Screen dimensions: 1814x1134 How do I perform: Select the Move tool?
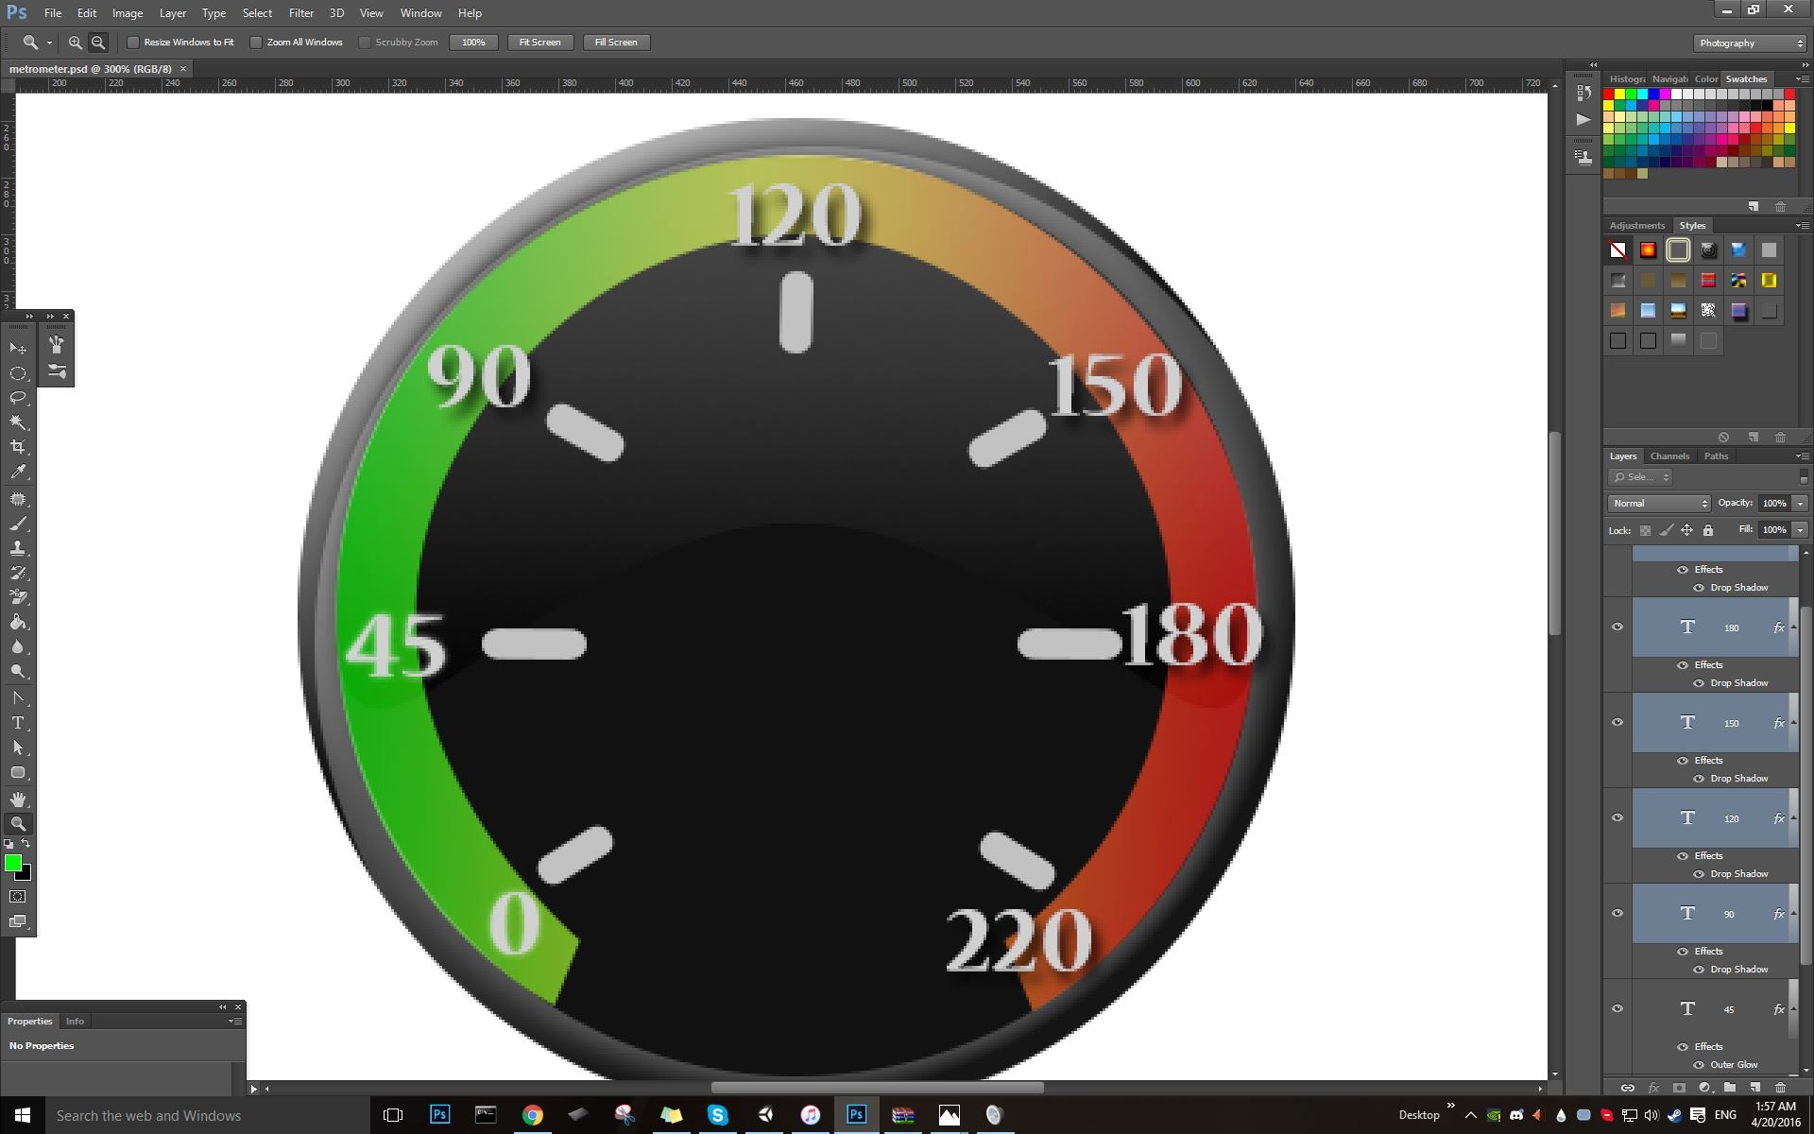18,349
